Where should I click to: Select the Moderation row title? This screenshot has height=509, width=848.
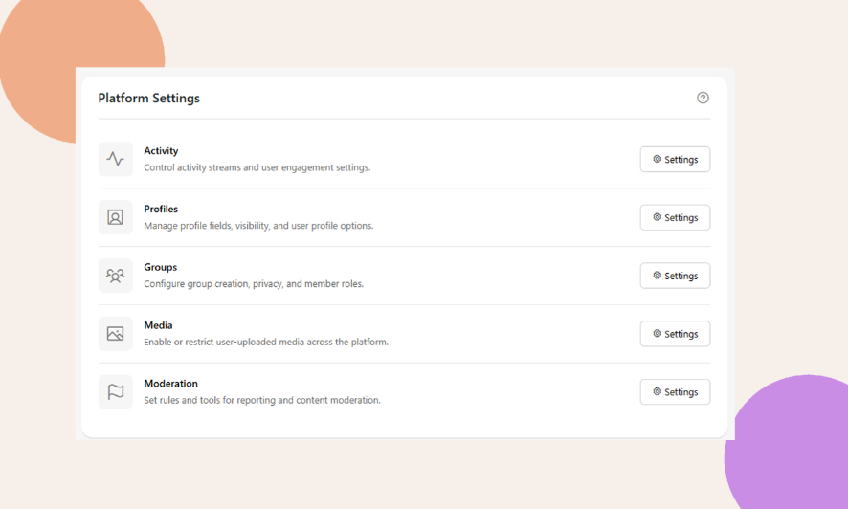pyautogui.click(x=170, y=384)
